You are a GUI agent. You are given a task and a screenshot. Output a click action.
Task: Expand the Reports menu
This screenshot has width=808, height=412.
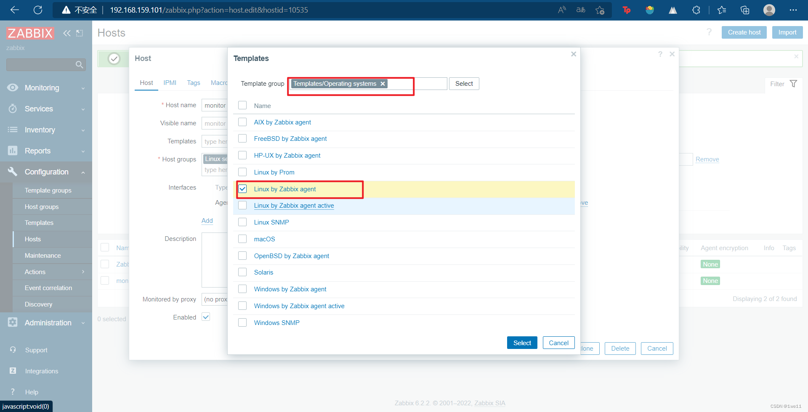[x=46, y=151]
